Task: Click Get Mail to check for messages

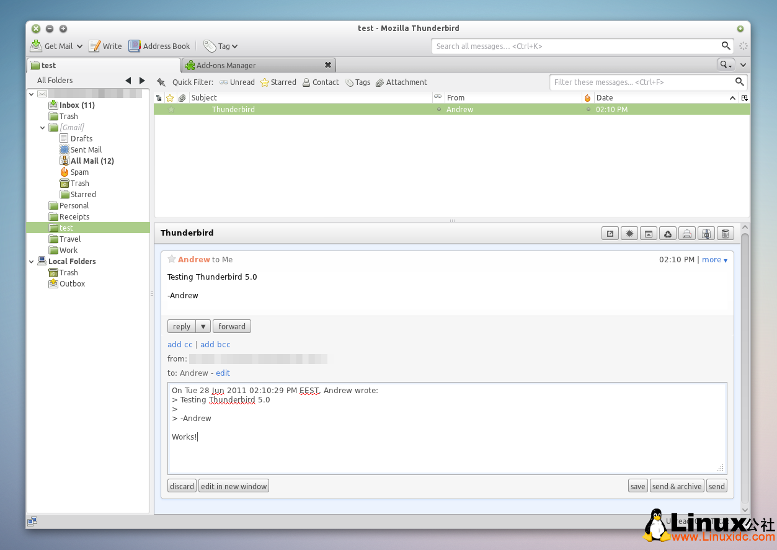Action: tap(51, 45)
